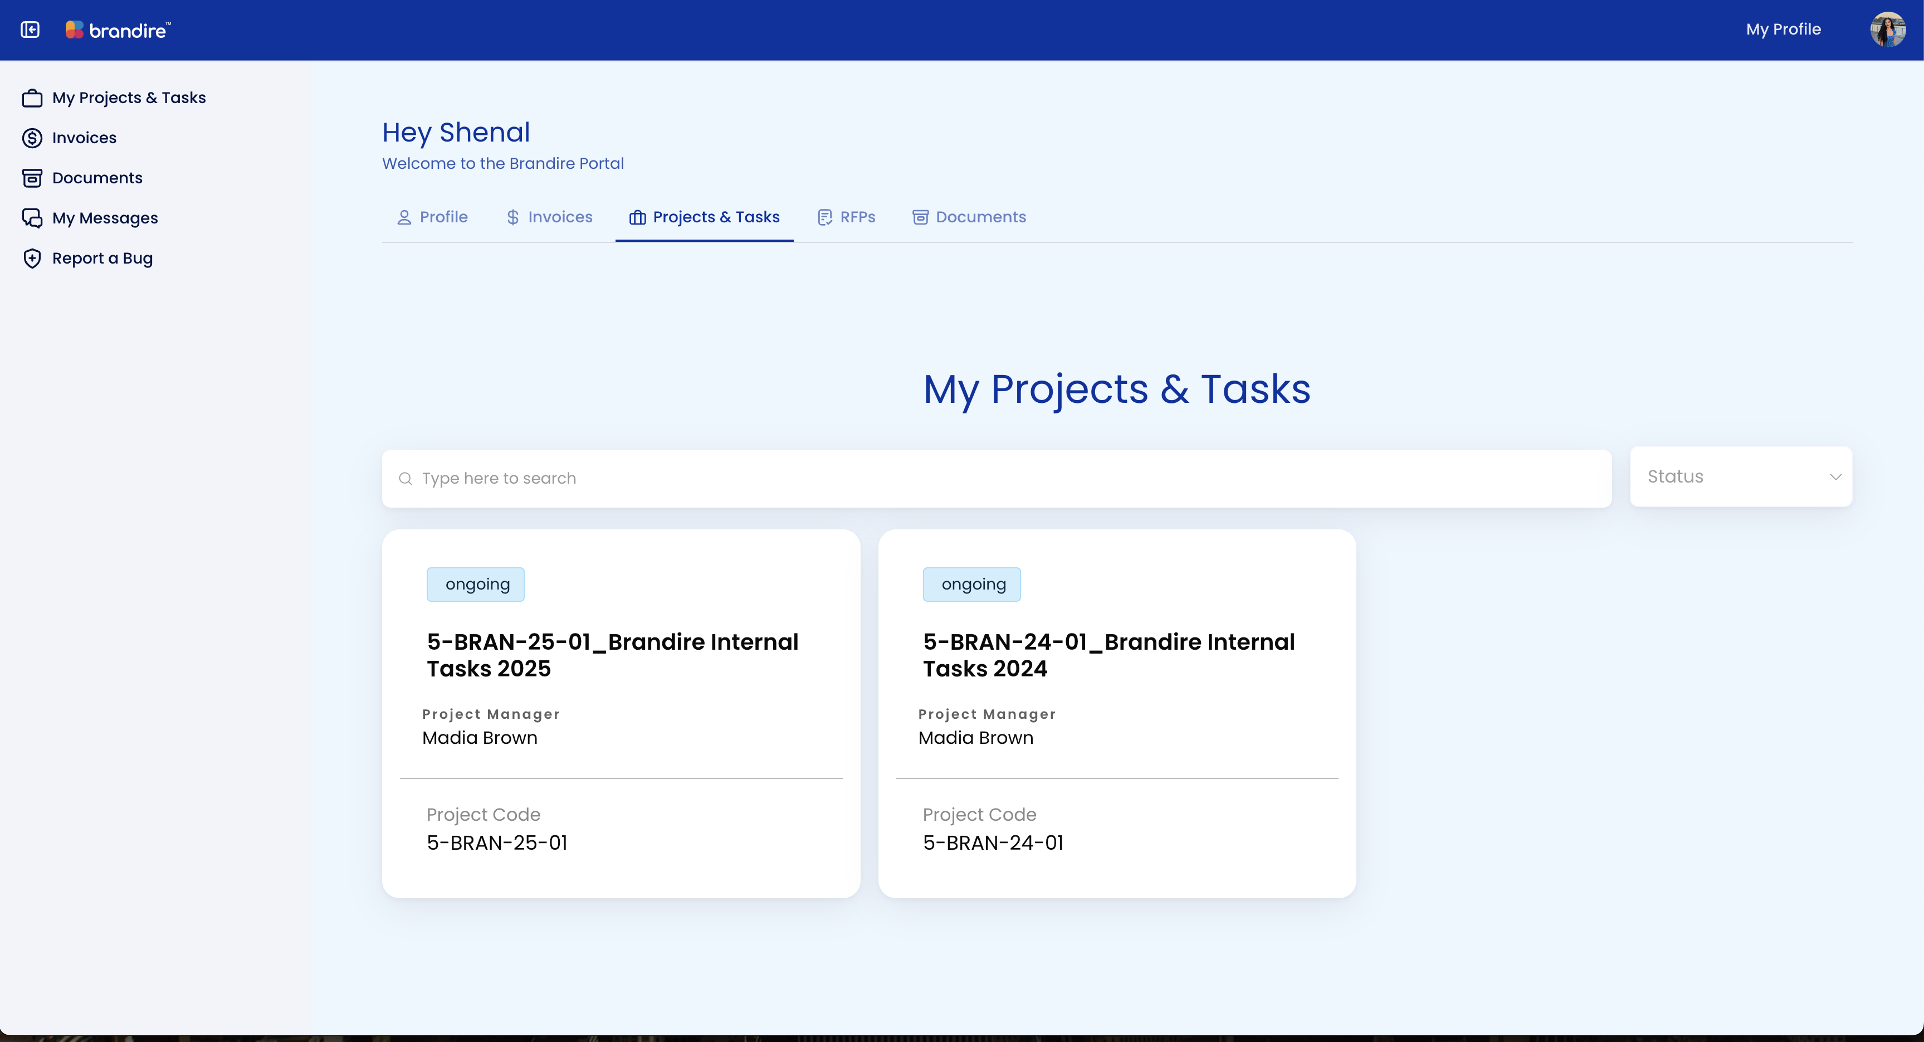
Task: Click the shield Report a Bug icon
Action: pyautogui.click(x=32, y=259)
